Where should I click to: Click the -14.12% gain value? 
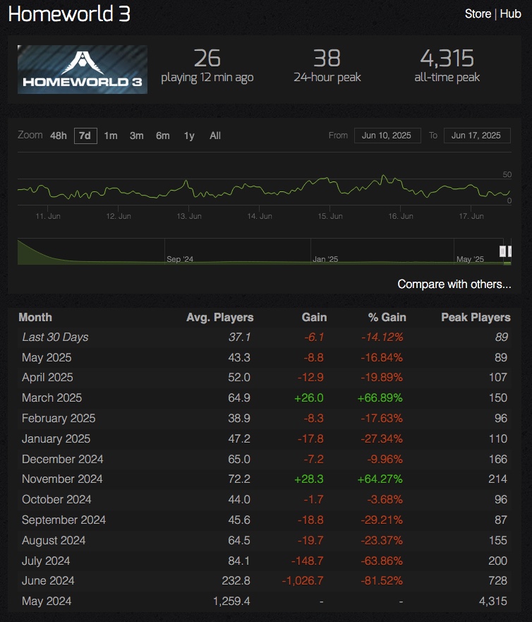382,337
